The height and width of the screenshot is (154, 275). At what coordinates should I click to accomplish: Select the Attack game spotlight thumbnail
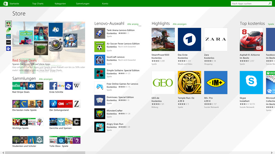click(x=9, y=36)
